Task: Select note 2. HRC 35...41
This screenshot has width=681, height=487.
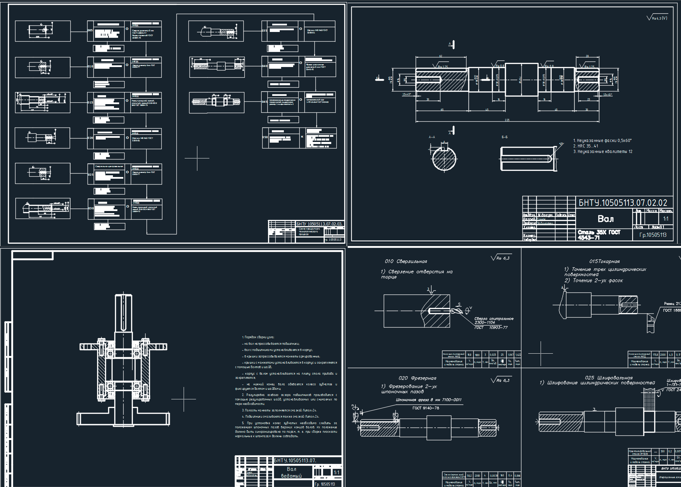Action: click(x=585, y=146)
